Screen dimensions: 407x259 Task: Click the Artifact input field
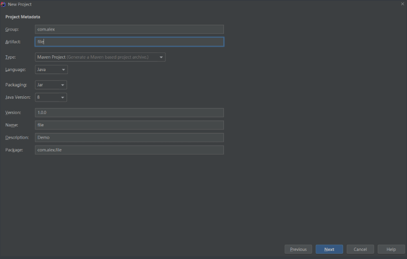129,41
